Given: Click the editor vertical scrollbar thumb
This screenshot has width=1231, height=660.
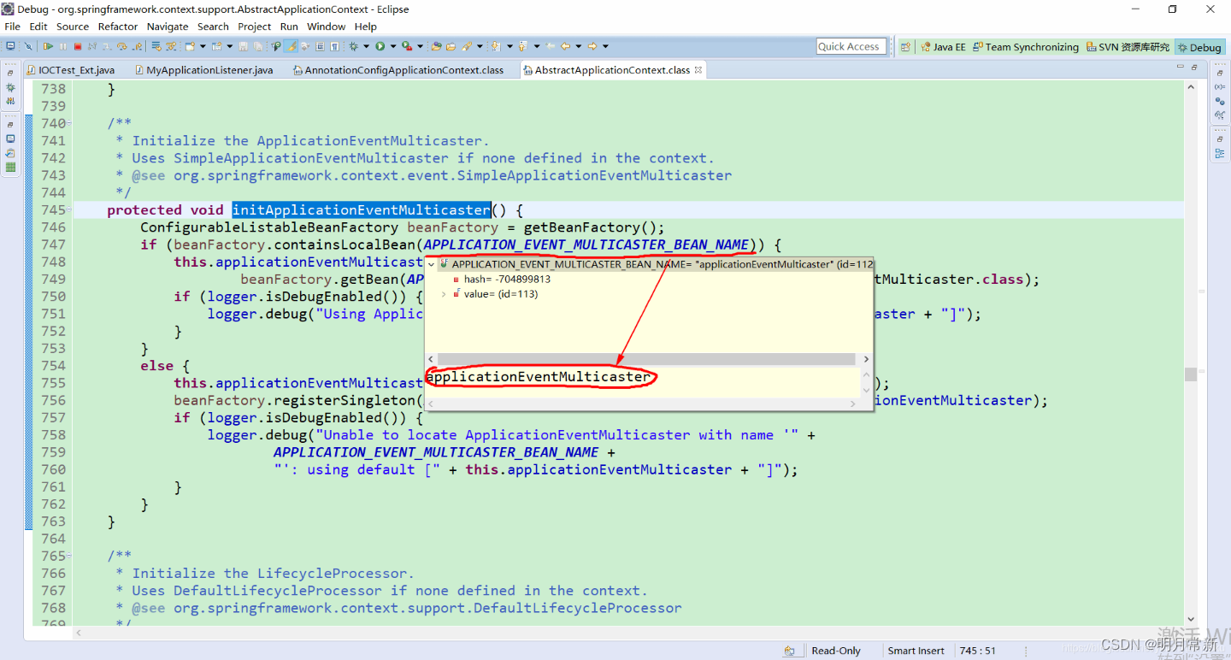Looking at the screenshot, I should [1191, 374].
